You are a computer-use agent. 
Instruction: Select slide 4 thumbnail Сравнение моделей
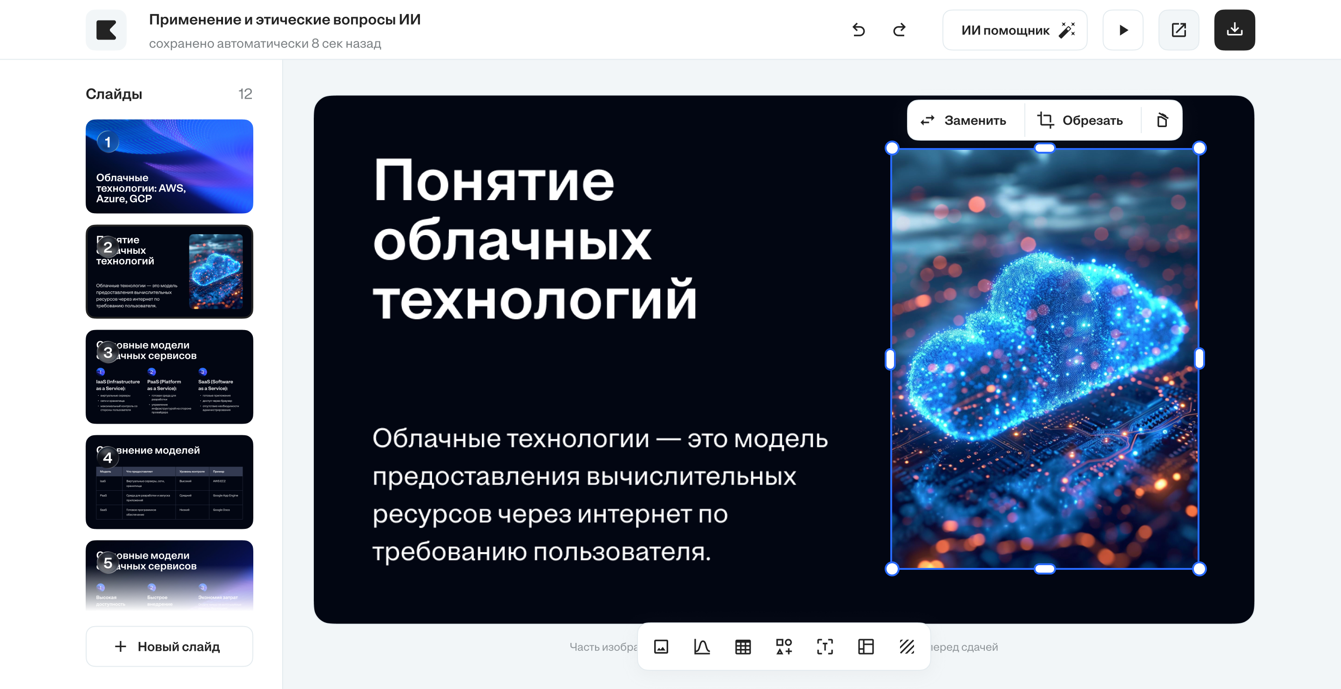[169, 482]
